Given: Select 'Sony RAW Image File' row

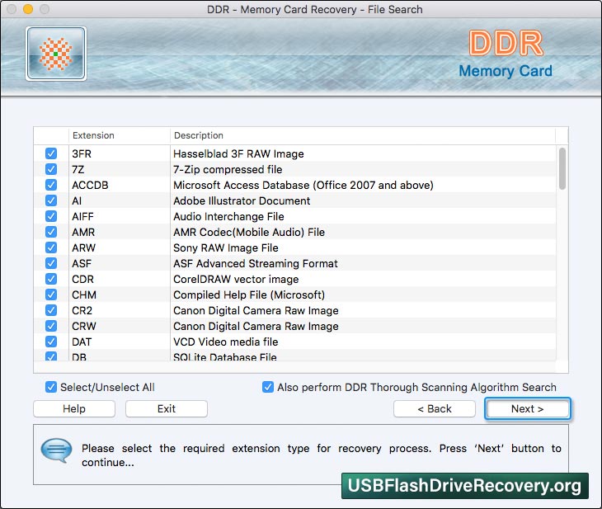Looking at the screenshot, I should (295, 247).
